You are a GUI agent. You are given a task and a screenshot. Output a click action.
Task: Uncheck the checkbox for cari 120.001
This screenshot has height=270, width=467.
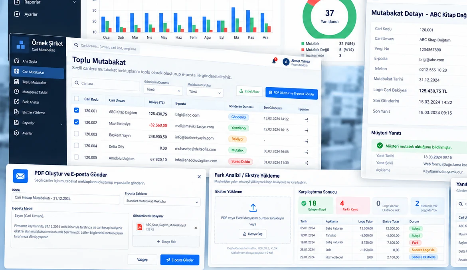click(x=77, y=110)
